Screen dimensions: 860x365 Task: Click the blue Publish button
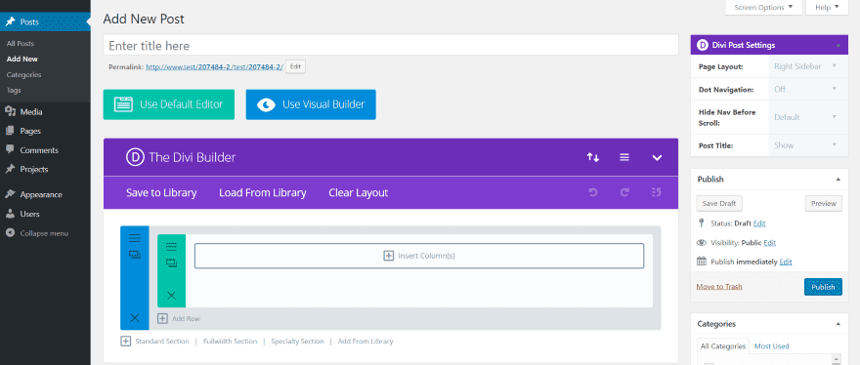(823, 287)
